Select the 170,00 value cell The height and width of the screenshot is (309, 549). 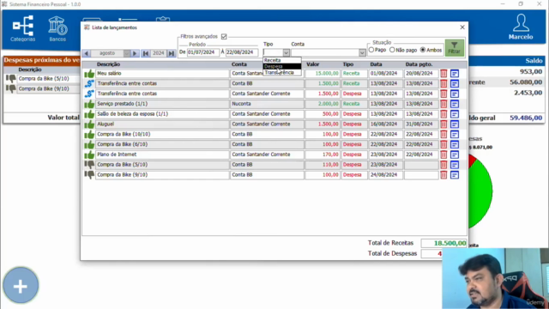coord(323,154)
